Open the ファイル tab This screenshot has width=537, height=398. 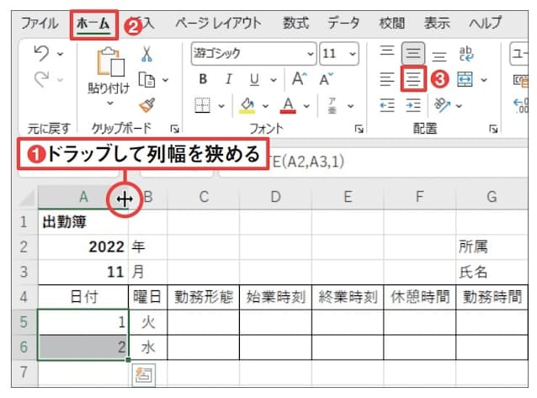coord(40,24)
